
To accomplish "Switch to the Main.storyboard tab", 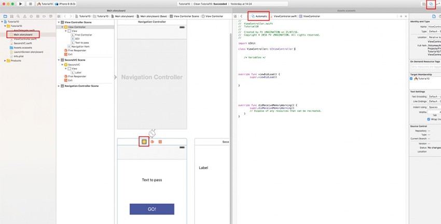I will [116, 11].
